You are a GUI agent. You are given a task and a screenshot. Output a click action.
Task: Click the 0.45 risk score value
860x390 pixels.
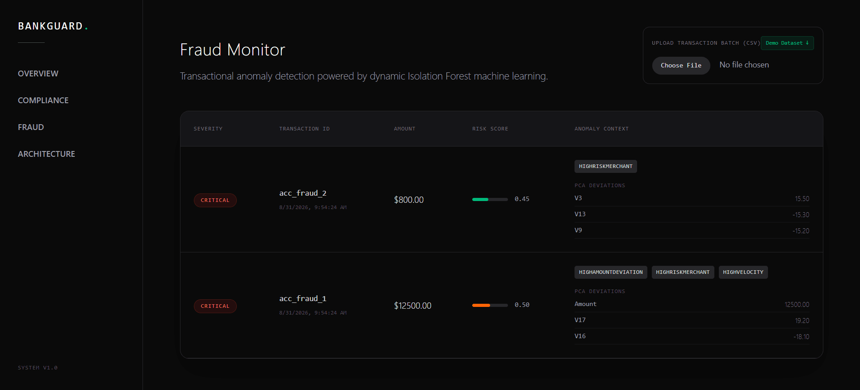522,199
